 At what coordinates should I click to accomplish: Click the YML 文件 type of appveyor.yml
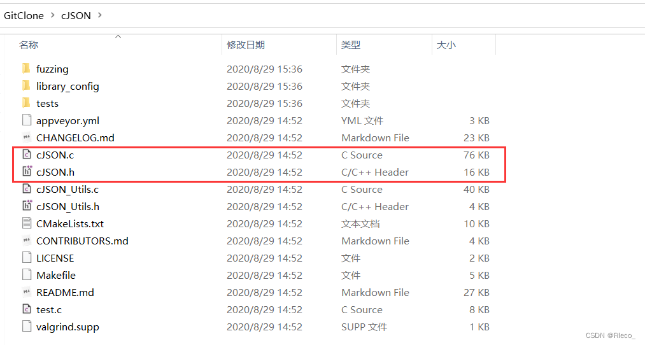[x=362, y=121]
